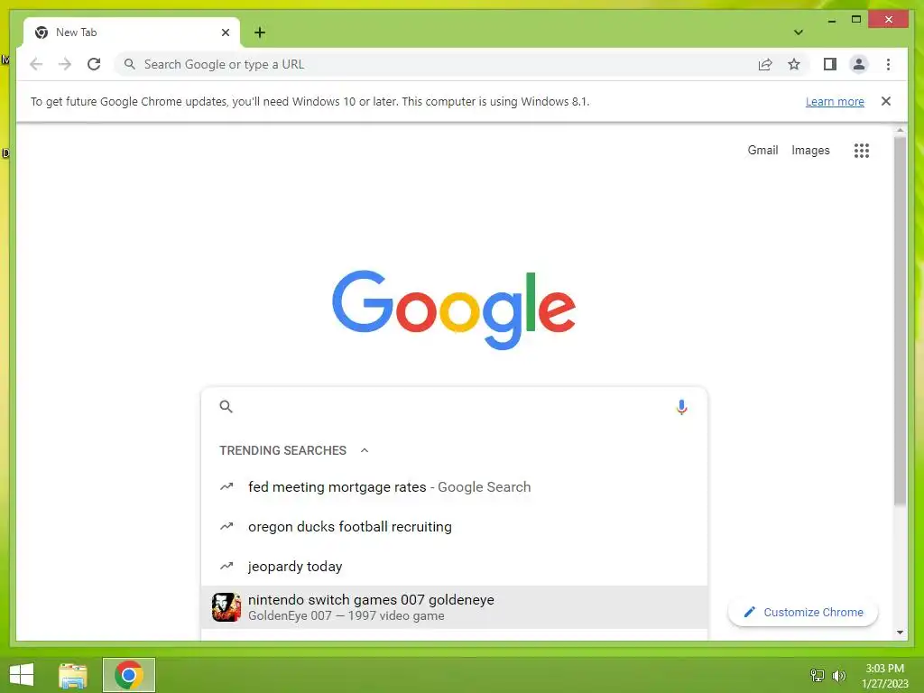
Task: Choose 'fed meeting mortgage rates' suggestion
Action: 454,486
